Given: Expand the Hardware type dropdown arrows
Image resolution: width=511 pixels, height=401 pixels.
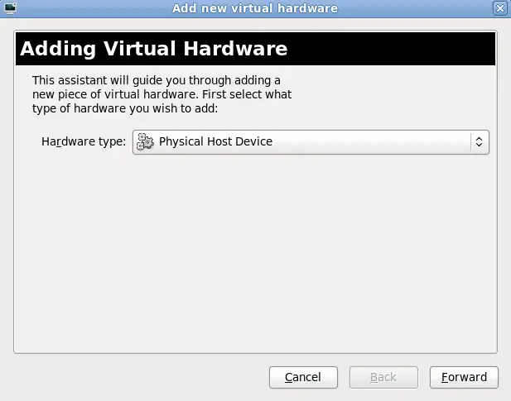Looking at the screenshot, I should (x=478, y=141).
